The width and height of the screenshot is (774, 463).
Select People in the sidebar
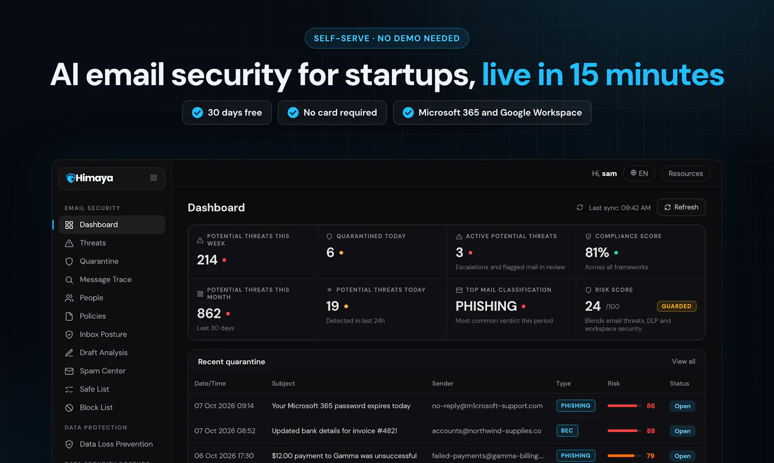(112, 298)
